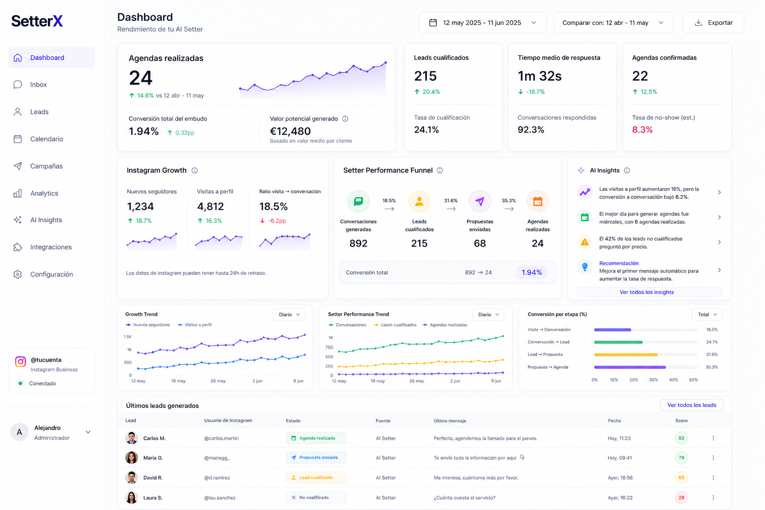Click the download icon in Exportar
Image resolution: width=765 pixels, height=510 pixels.
[698, 22]
